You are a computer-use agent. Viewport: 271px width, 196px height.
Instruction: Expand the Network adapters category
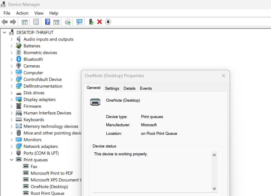click(x=11, y=146)
